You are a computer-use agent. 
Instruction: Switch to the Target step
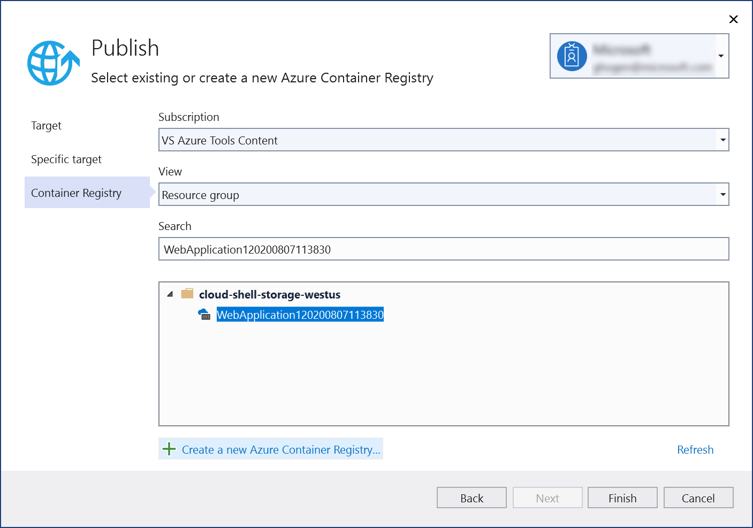point(46,126)
